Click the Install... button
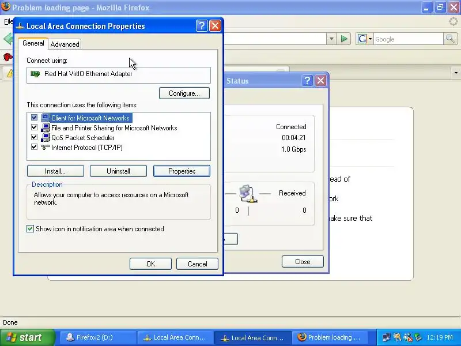461x346 pixels. pyautogui.click(x=55, y=171)
